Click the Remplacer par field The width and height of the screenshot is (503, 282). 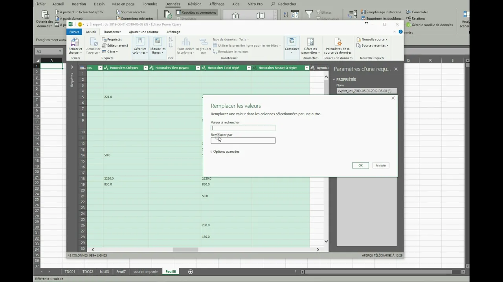[243, 140]
